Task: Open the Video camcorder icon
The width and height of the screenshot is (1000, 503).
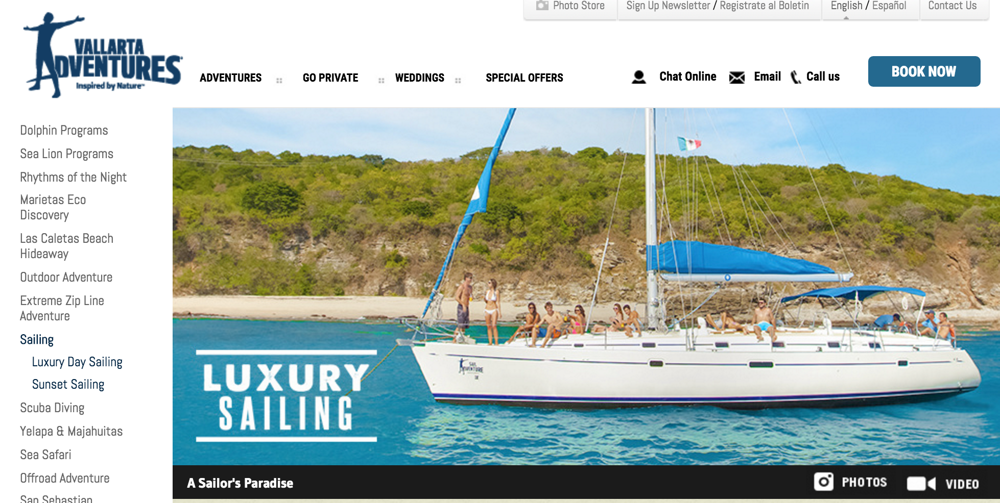Action: tap(921, 483)
